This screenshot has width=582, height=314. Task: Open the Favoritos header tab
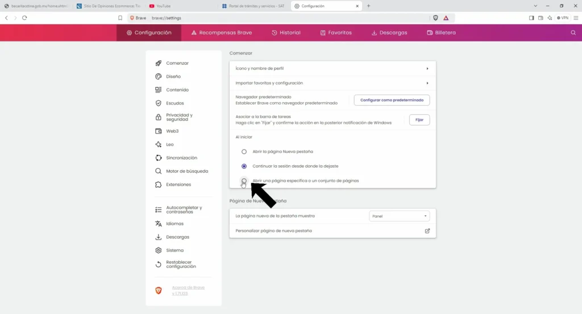(336, 32)
